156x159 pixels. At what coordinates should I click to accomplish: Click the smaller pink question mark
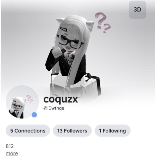107,28
